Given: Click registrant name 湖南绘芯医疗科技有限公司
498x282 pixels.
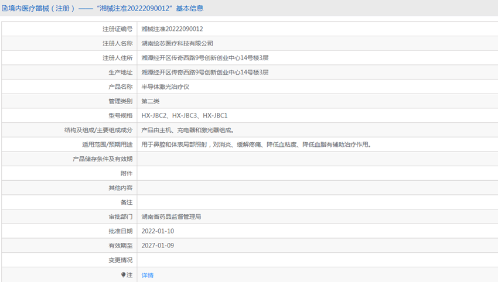Looking at the screenshot, I should tap(177, 43).
